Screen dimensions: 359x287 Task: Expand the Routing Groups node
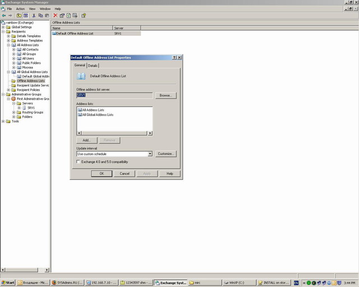click(13, 112)
